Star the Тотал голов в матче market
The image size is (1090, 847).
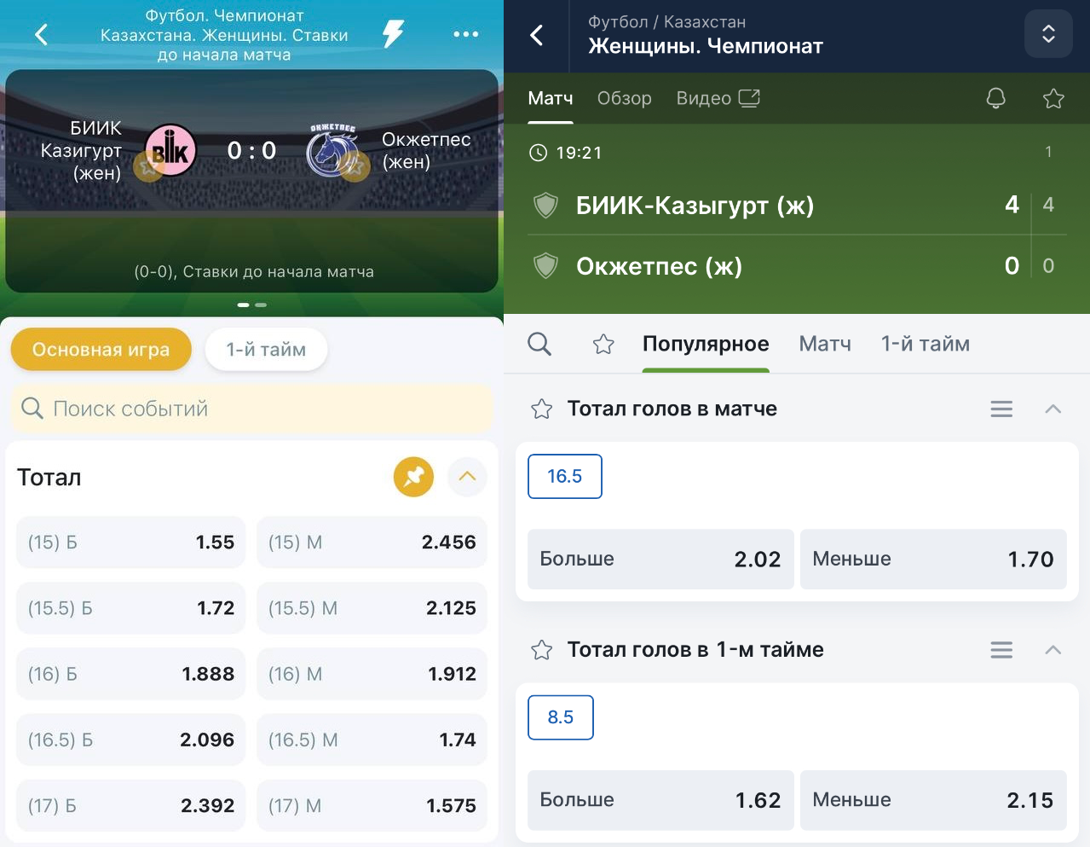pyautogui.click(x=542, y=409)
